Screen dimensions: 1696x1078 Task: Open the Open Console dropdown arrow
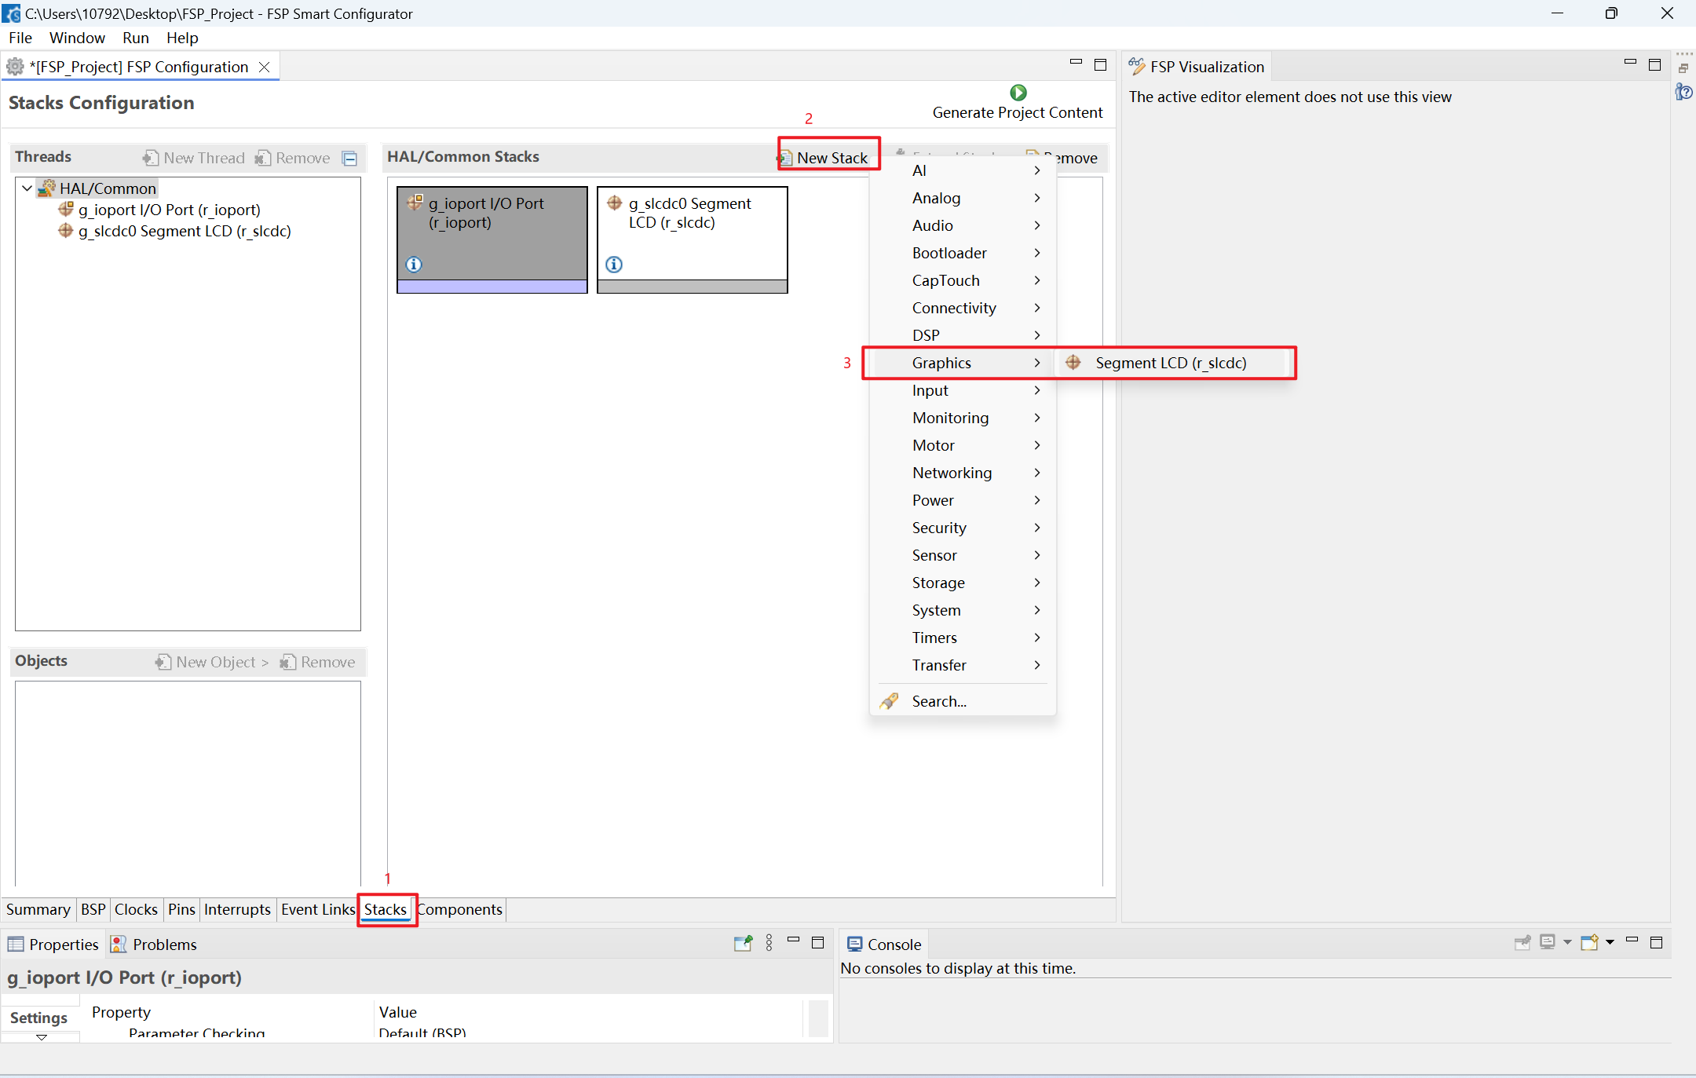1610,942
